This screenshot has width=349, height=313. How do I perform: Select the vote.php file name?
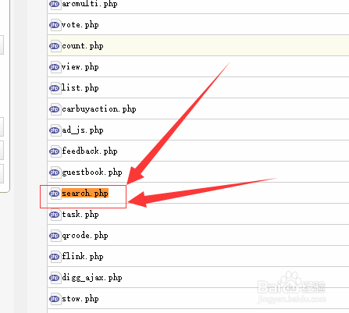(x=80, y=25)
